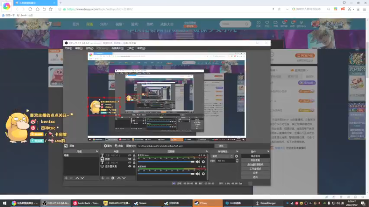Open source 属性 (Properties) gear button
The width and height of the screenshot is (369, 207).
(x=108, y=146)
